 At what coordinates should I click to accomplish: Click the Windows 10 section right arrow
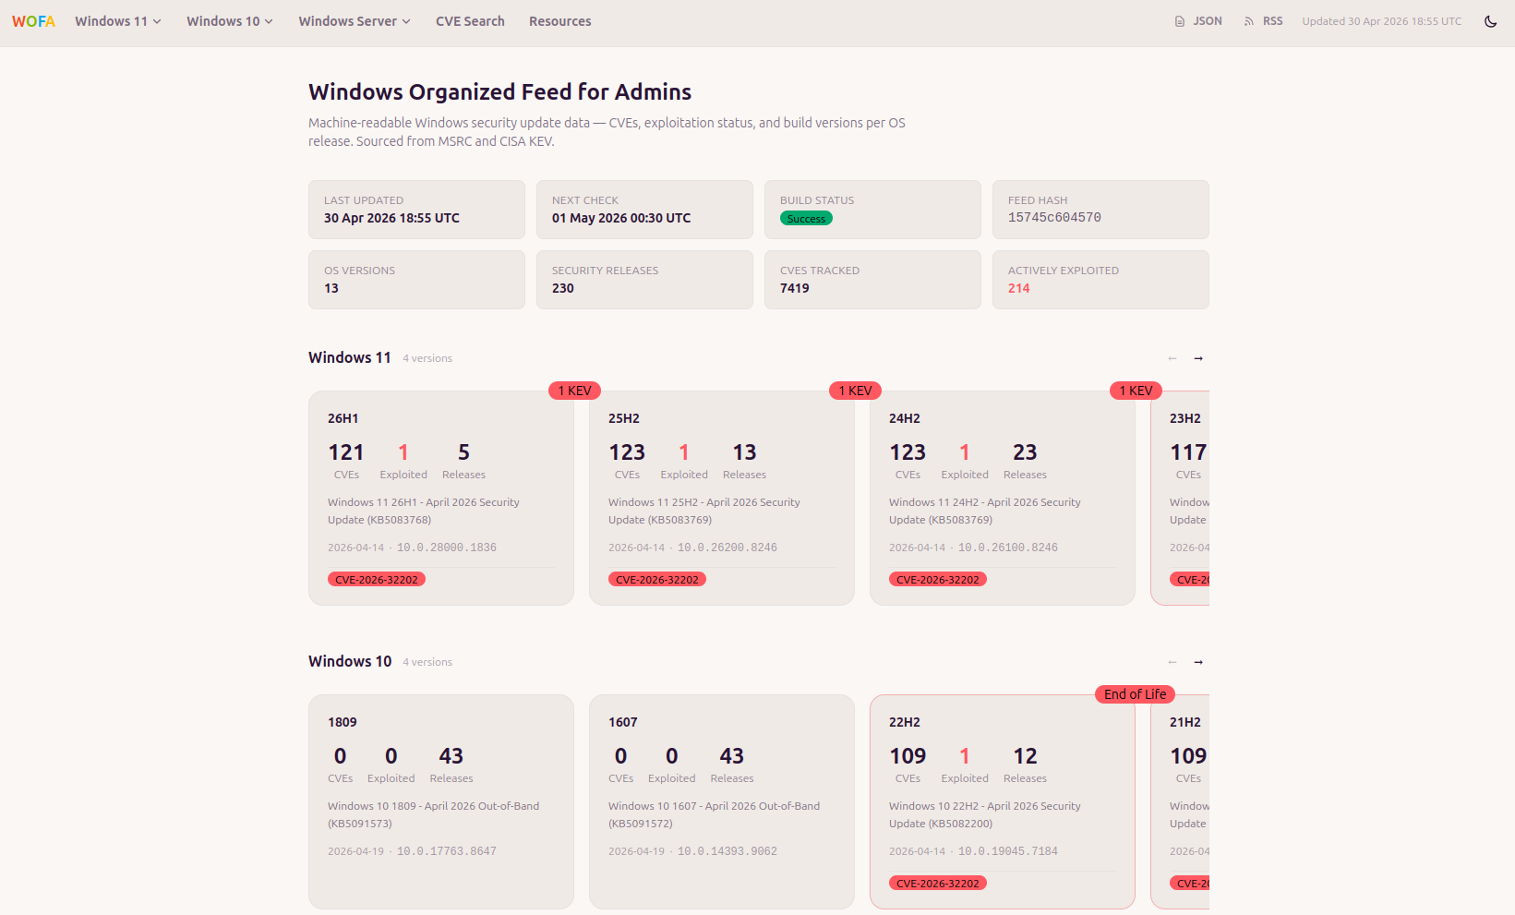(x=1198, y=662)
